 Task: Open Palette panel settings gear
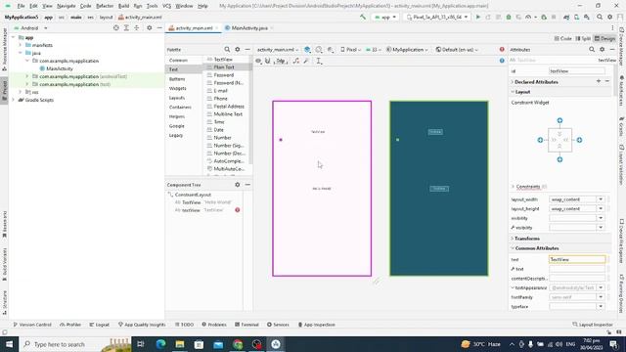coord(238,50)
